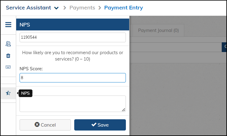This screenshot has height=136, width=227.
Task: Select the NPS star icon
Action: [8, 93]
